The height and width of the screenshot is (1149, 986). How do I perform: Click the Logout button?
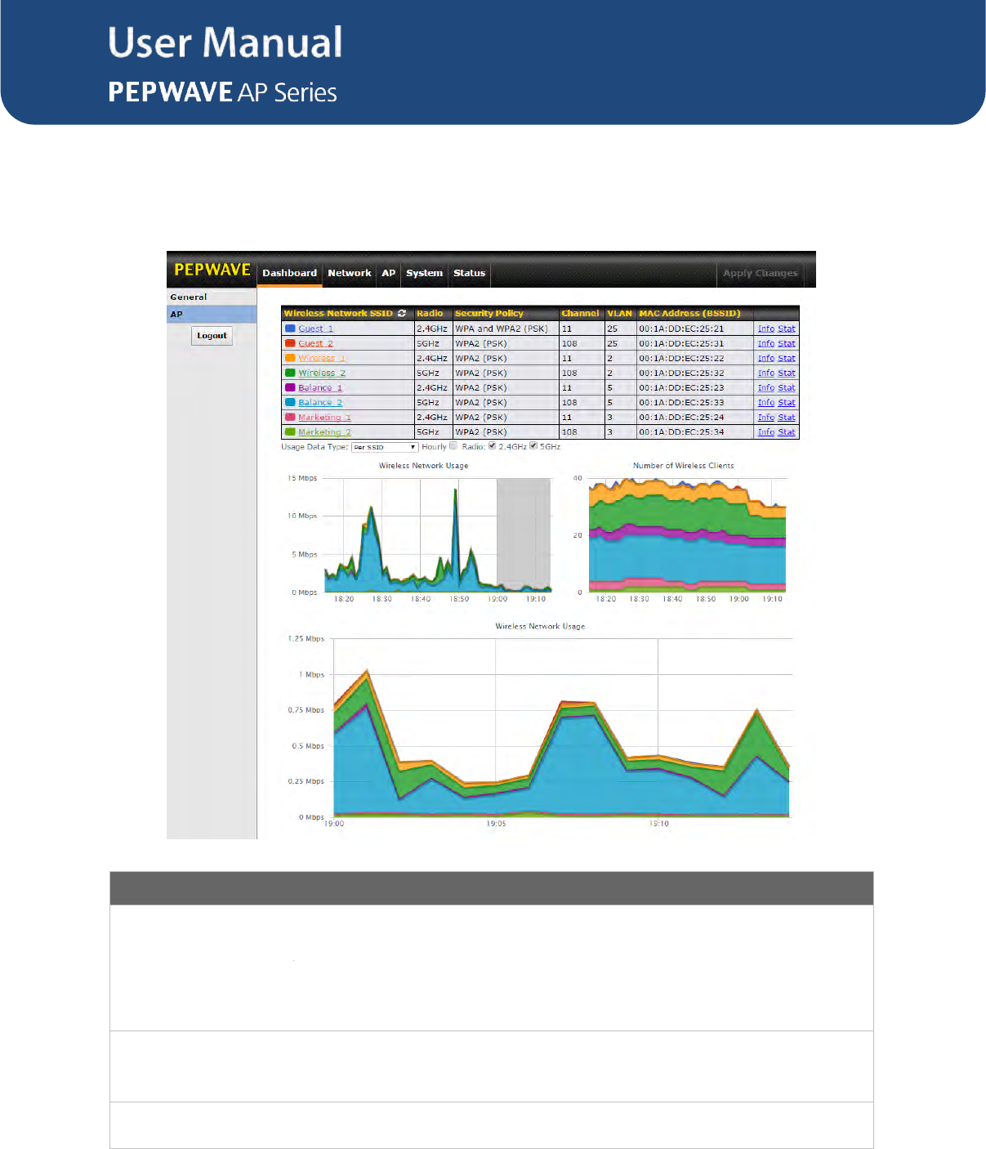point(212,336)
